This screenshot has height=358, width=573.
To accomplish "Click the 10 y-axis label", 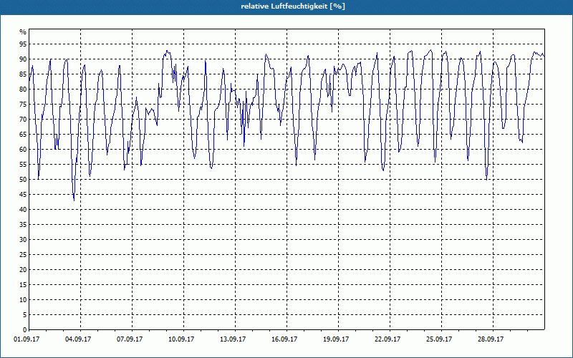I will pos(23,299).
